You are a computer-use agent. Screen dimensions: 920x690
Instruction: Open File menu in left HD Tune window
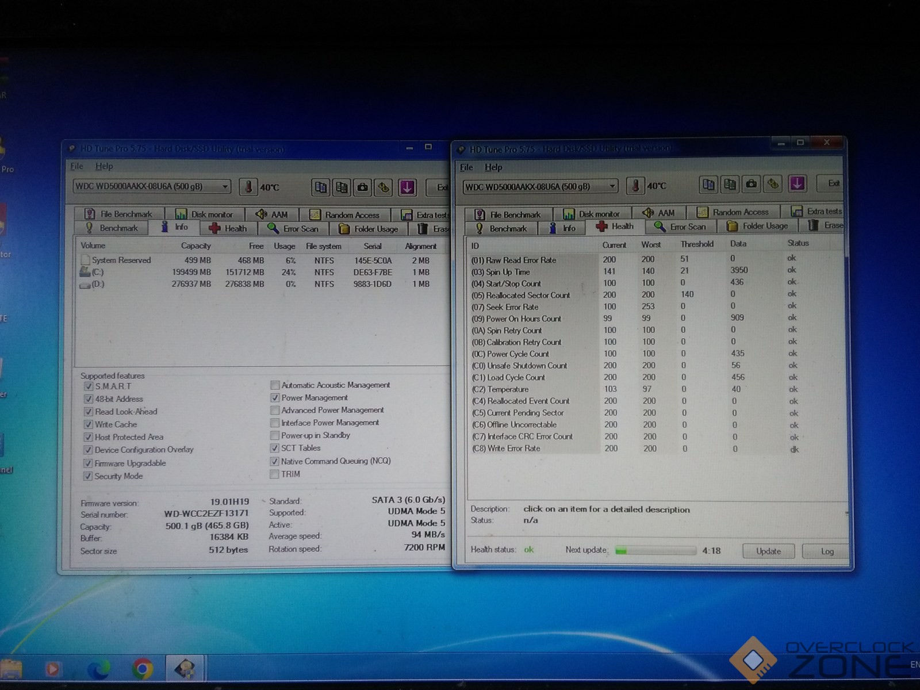coord(76,166)
